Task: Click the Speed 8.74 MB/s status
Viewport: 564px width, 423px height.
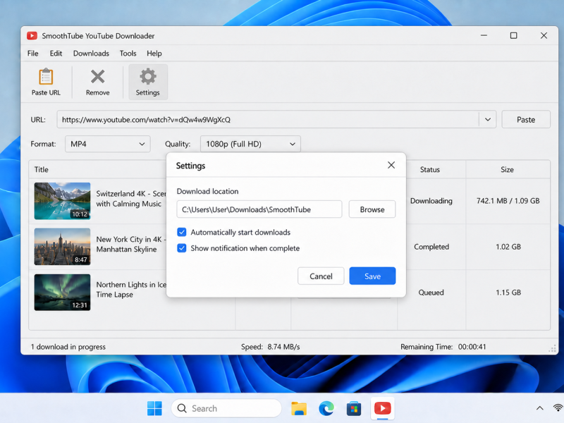Action: (x=271, y=347)
